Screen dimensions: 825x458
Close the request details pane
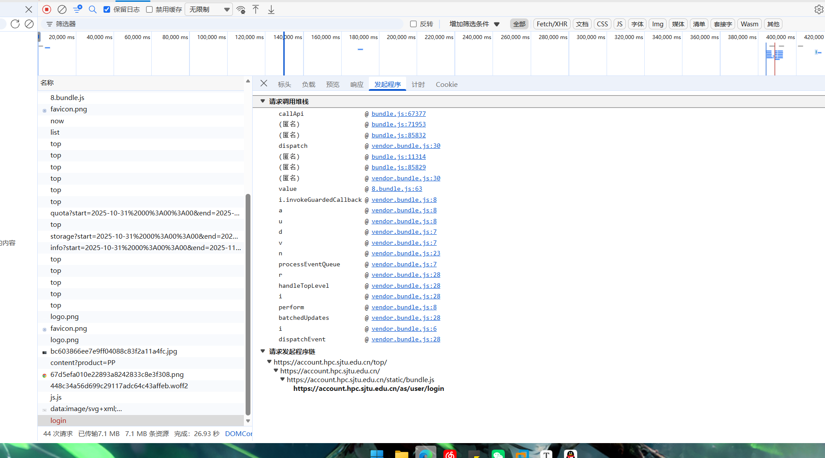point(264,83)
